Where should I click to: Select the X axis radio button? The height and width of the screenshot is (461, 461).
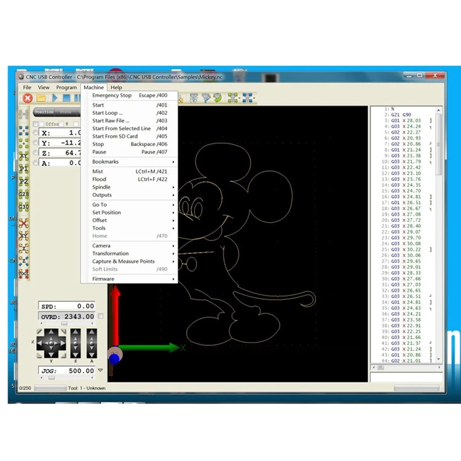pos(36,133)
